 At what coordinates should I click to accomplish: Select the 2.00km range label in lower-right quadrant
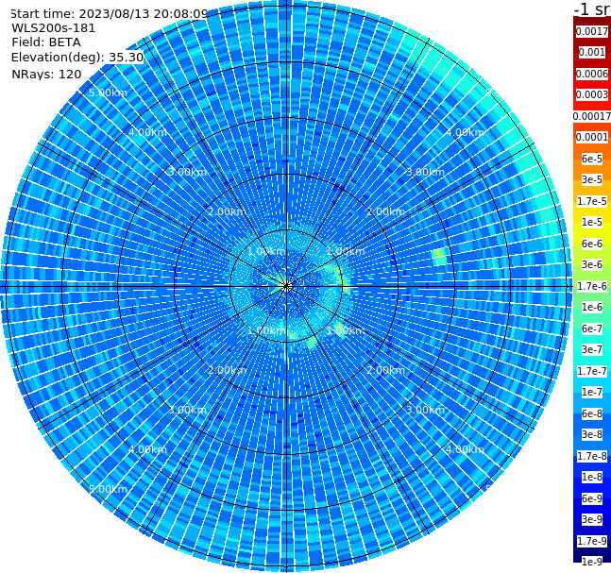coord(385,370)
